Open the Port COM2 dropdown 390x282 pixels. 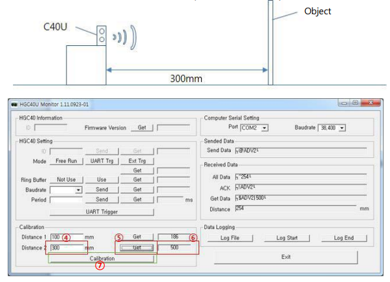(x=254, y=128)
